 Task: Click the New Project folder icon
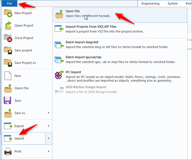pos(8,13)
